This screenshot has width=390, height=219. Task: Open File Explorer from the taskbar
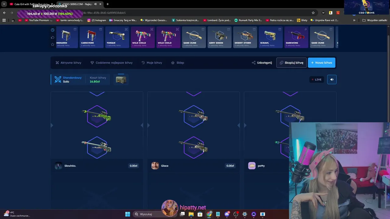click(x=191, y=214)
